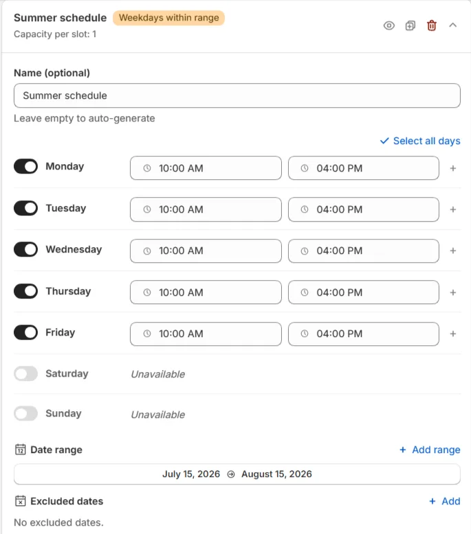Edit the Name (optional) field

tap(237, 95)
